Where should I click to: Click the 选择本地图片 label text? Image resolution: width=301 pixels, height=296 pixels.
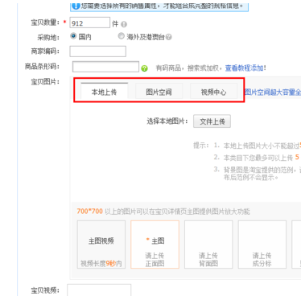point(167,121)
